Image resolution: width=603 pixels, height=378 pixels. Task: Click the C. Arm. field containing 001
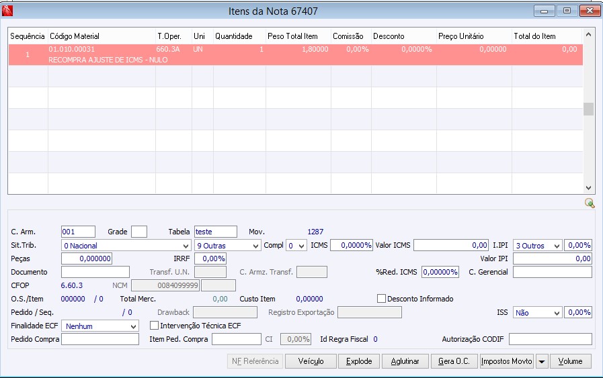click(78, 232)
